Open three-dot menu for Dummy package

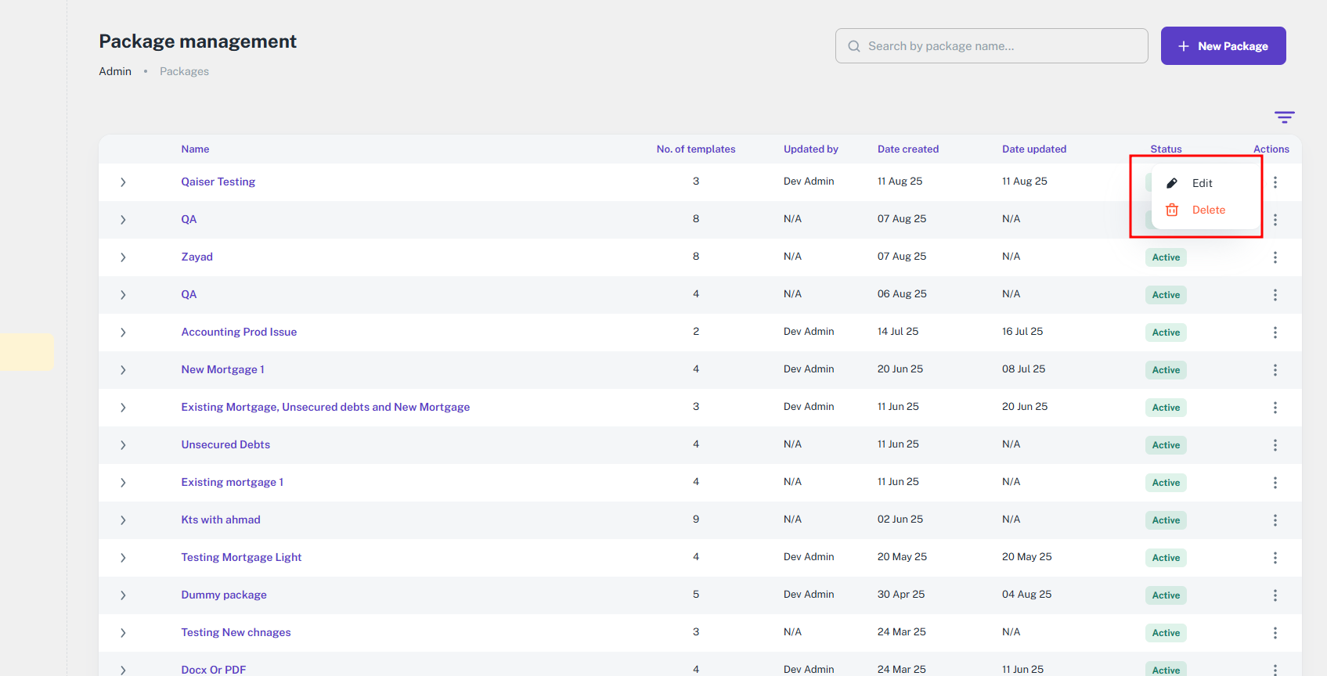coord(1275,595)
